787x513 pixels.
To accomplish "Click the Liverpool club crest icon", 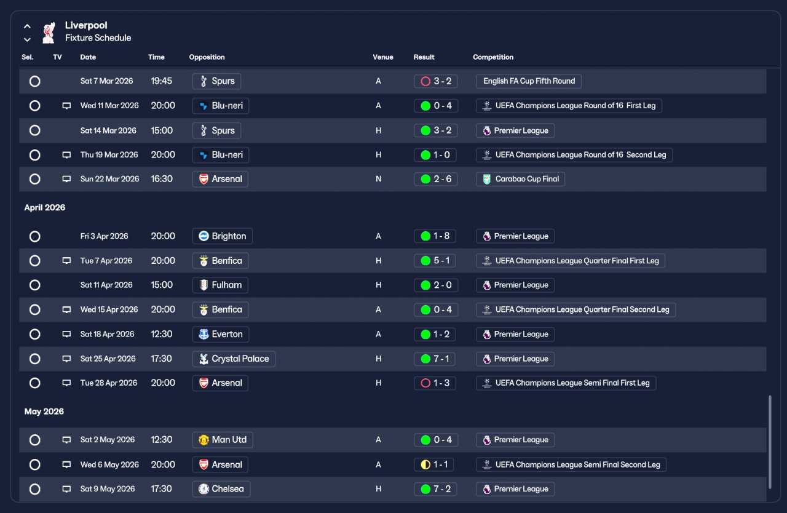I will click(49, 33).
